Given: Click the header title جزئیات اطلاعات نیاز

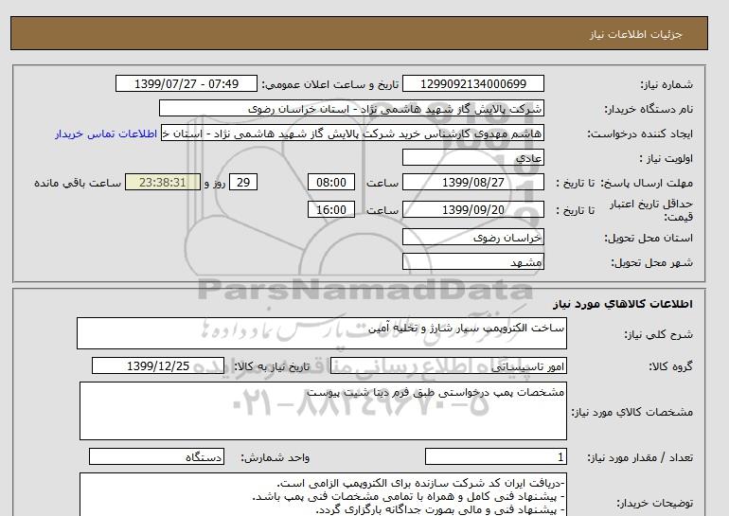Looking at the screenshot, I should (x=635, y=34).
